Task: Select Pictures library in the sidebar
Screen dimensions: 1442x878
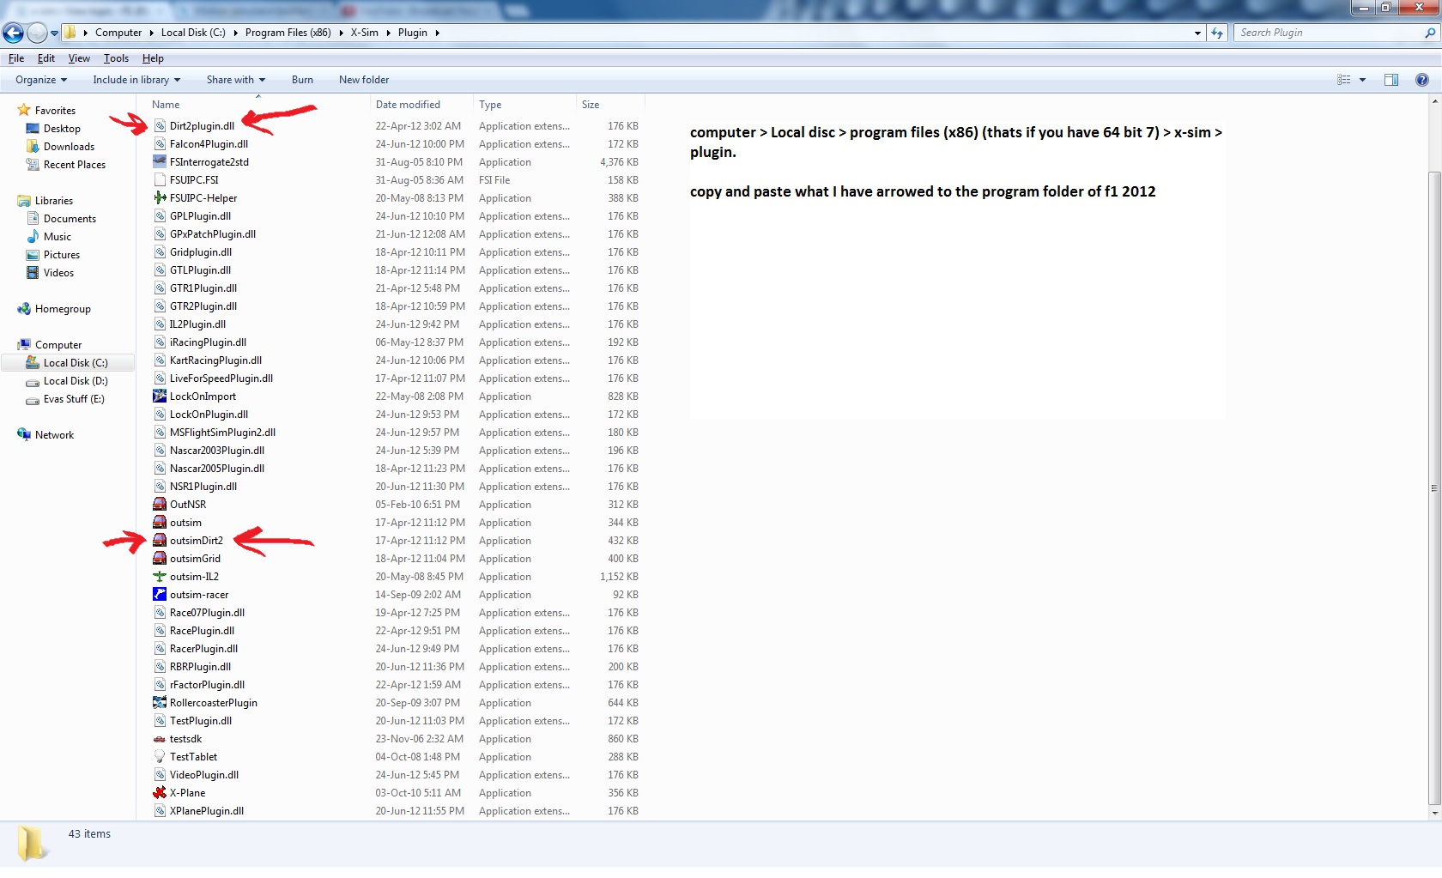Action: [61, 255]
